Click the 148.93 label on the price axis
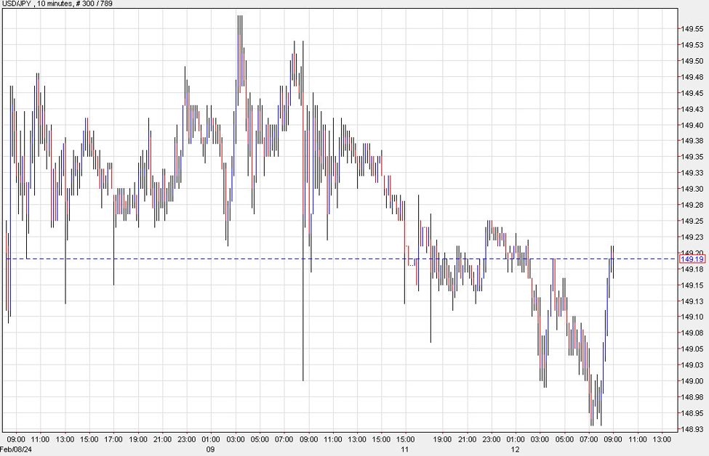 click(692, 427)
